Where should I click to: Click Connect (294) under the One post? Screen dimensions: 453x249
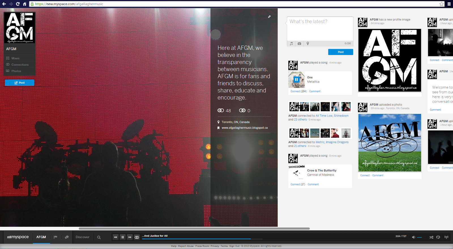pos(298,91)
